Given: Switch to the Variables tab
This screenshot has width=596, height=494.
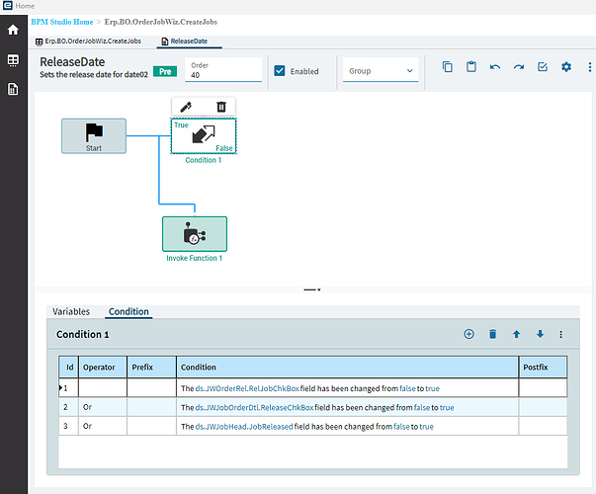Looking at the screenshot, I should click(71, 311).
